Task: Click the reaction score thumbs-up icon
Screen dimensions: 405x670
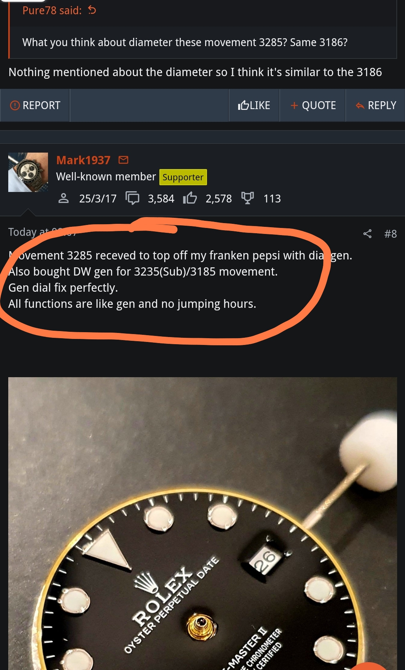Action: point(190,198)
